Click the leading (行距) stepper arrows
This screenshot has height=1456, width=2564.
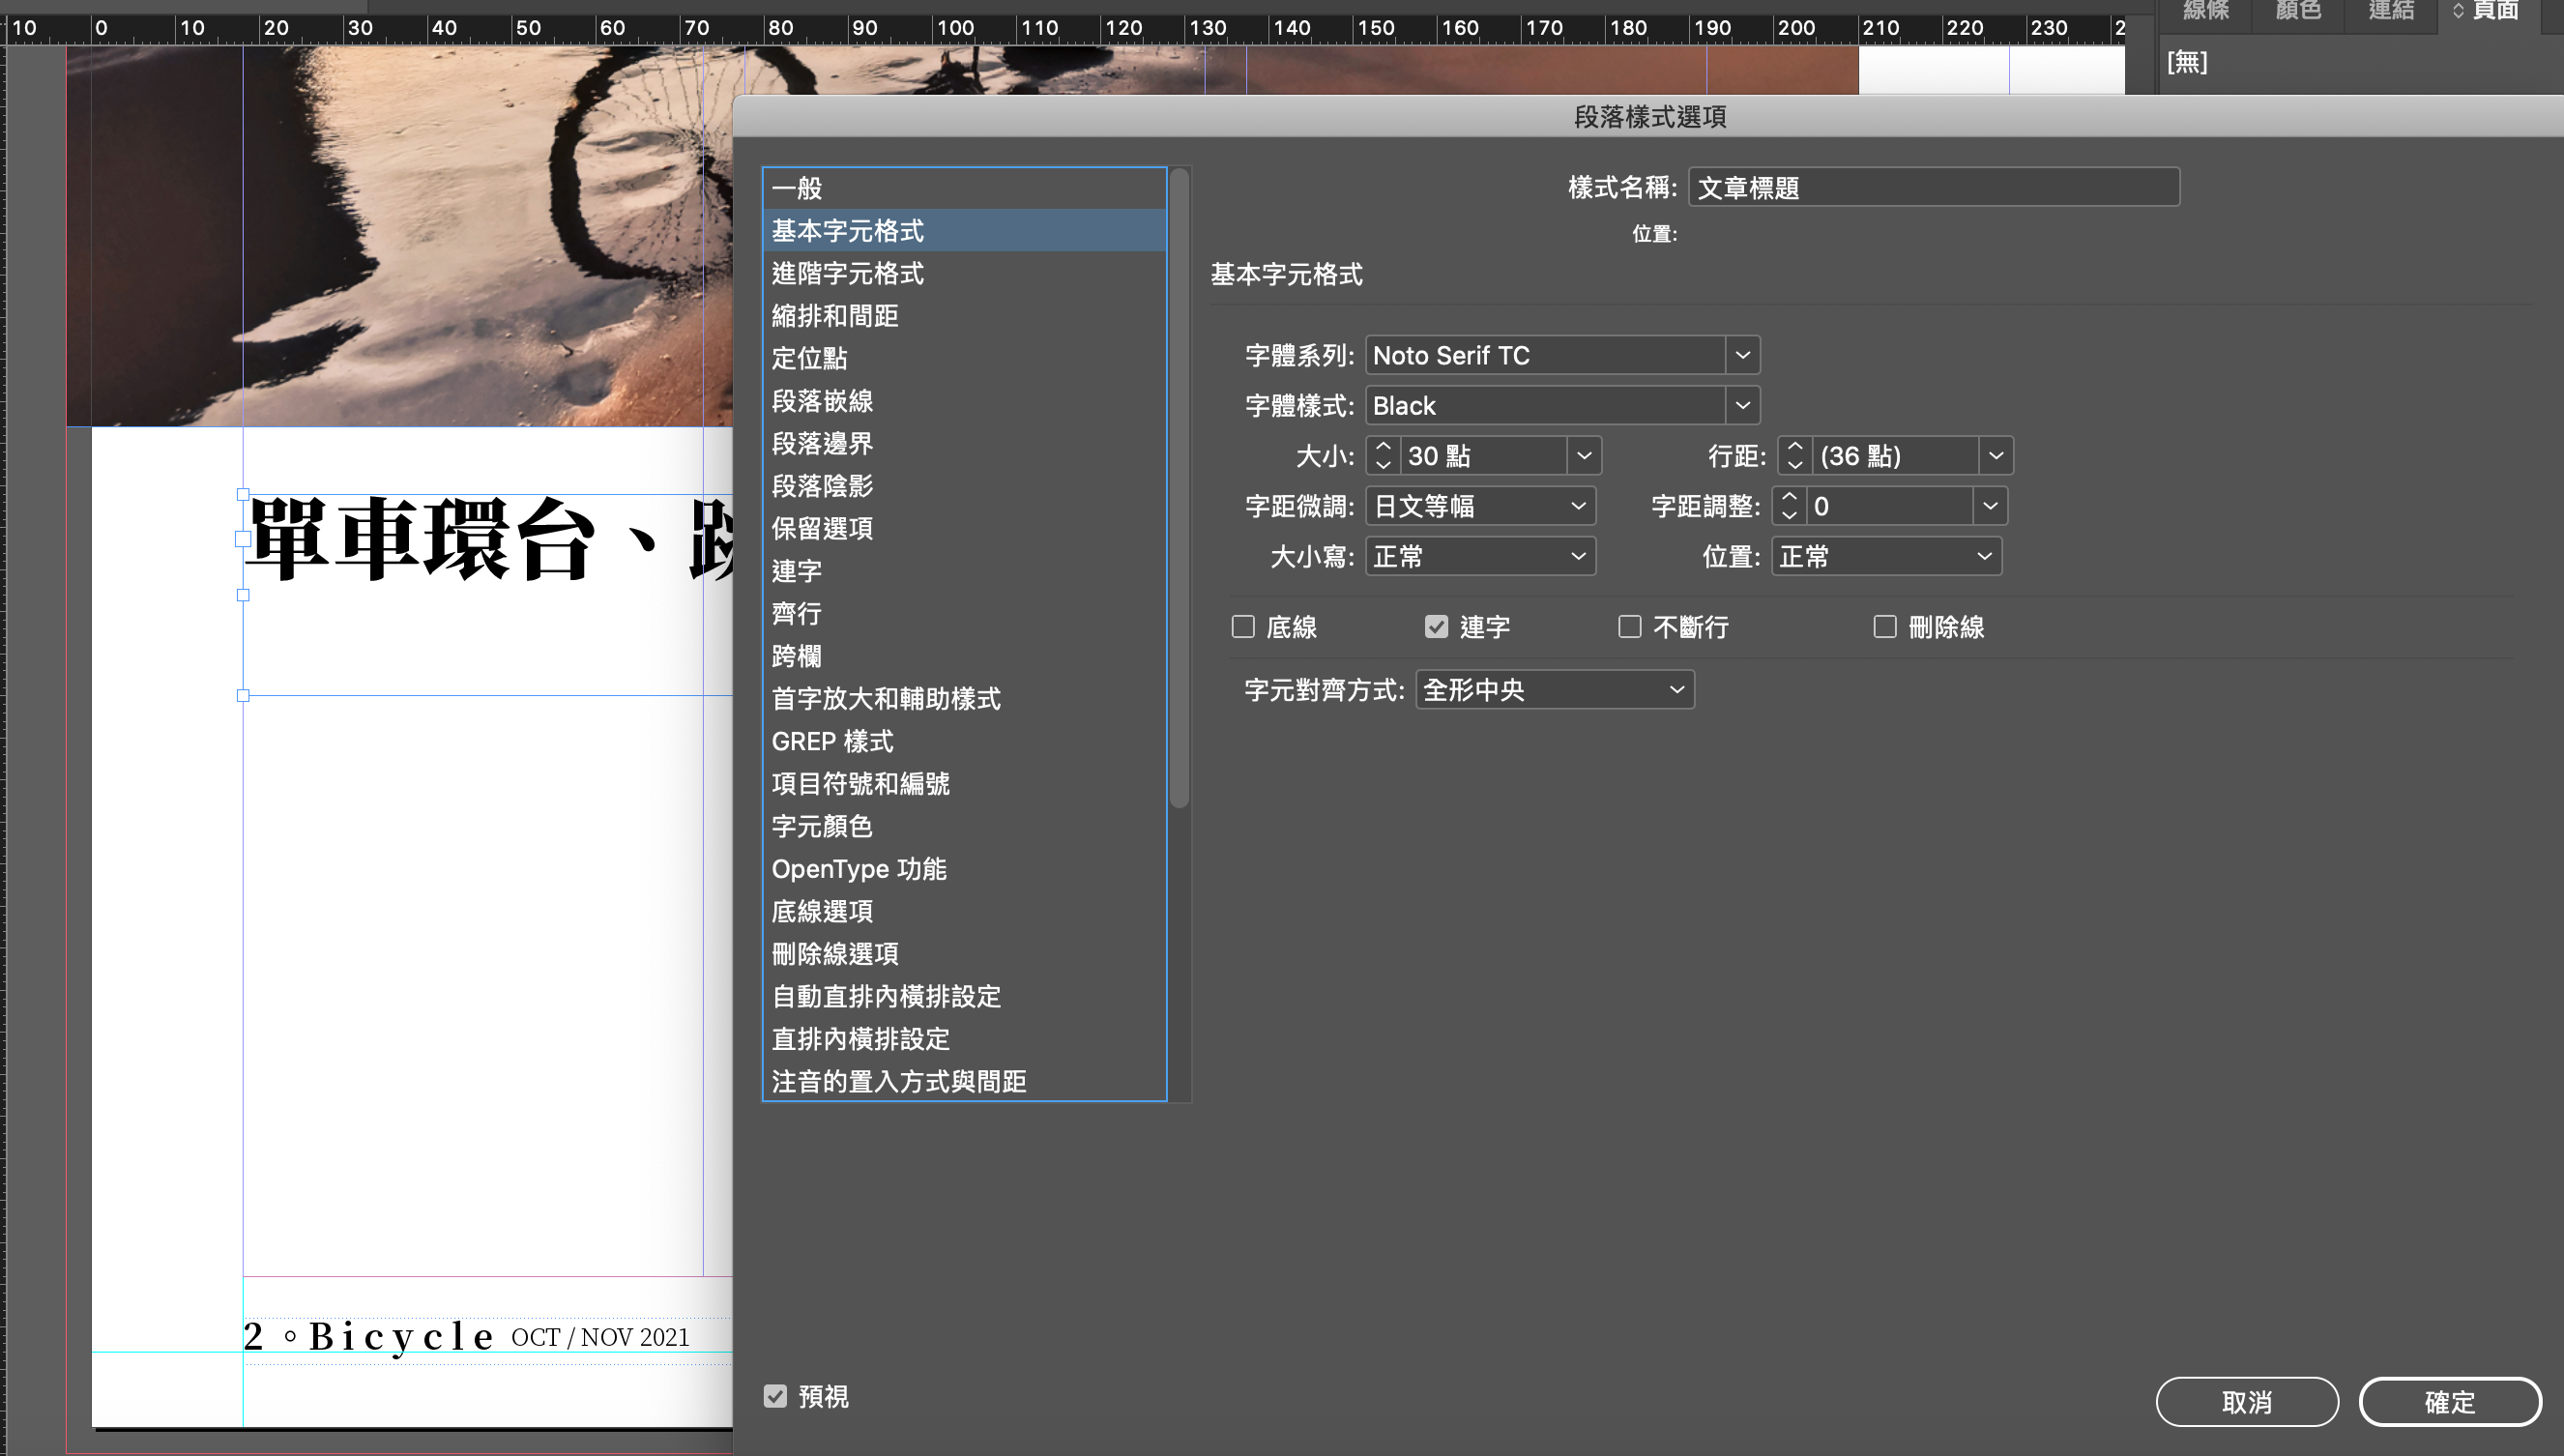(x=1795, y=456)
